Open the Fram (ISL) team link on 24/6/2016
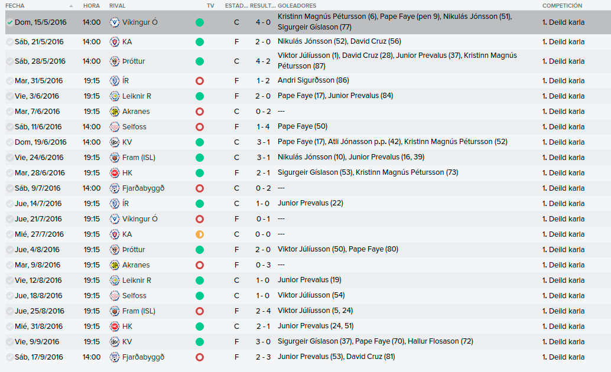 tap(139, 158)
